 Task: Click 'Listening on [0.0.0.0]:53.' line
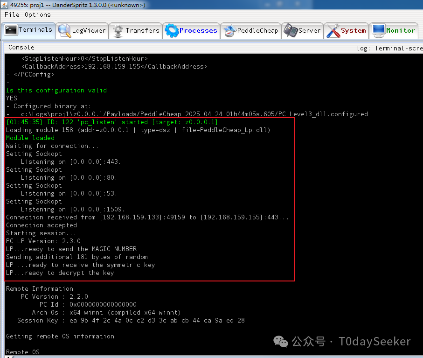[69, 194]
